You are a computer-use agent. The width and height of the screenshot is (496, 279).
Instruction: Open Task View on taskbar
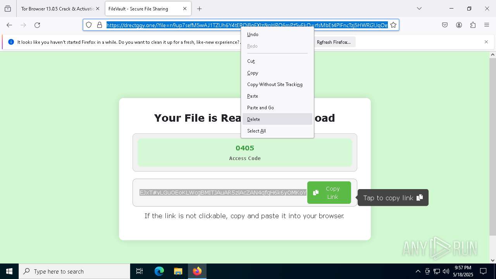click(x=139, y=271)
